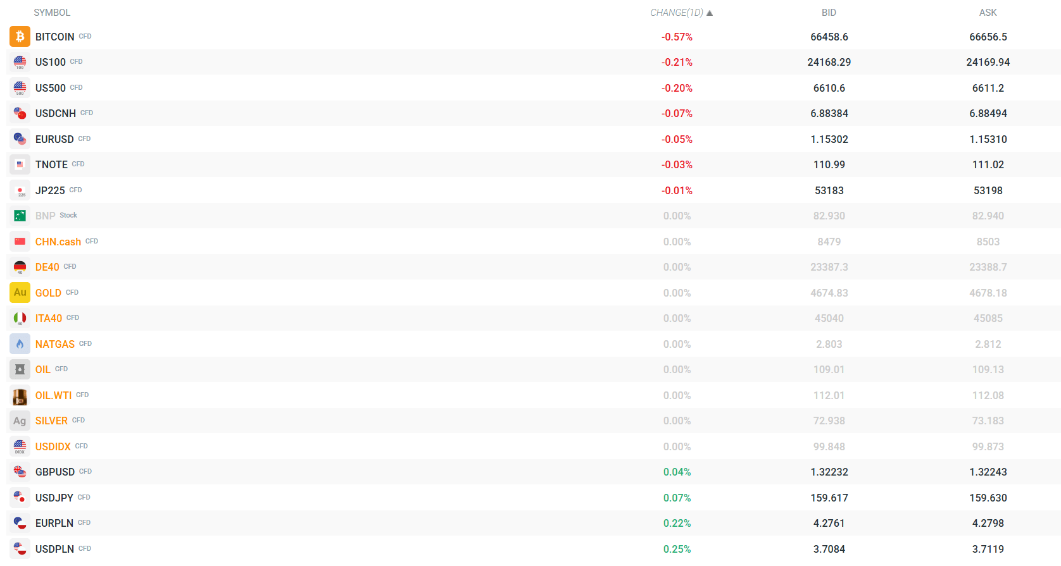Click the DE40 German flag icon
Image resolution: width=1061 pixels, height=566 pixels.
pyautogui.click(x=20, y=267)
